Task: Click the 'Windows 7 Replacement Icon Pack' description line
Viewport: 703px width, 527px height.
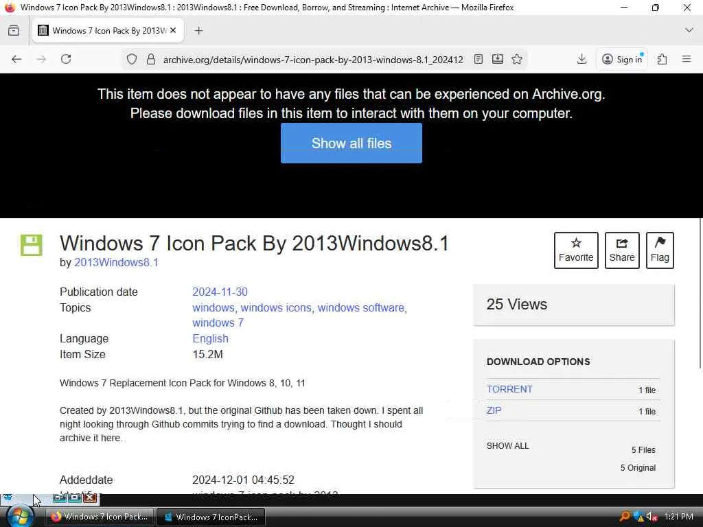Action: tap(183, 383)
